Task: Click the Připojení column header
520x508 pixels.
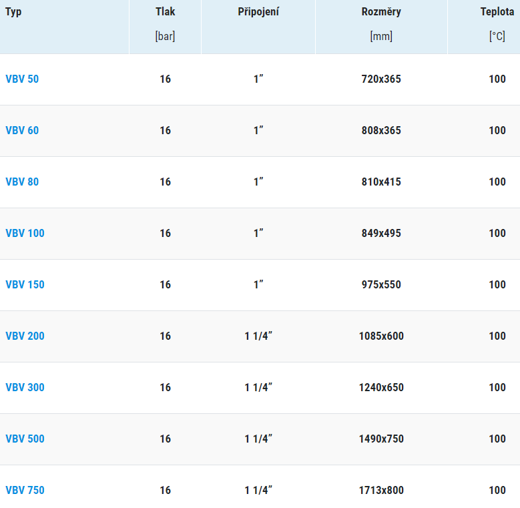Action: coord(258,12)
